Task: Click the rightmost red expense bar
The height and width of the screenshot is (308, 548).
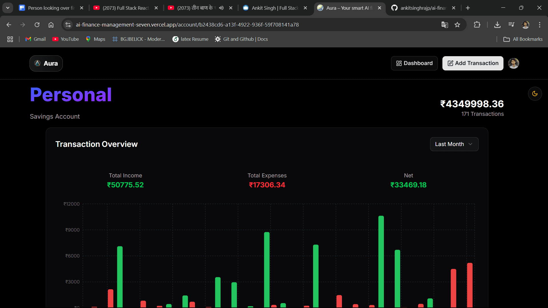Action: coord(470,285)
